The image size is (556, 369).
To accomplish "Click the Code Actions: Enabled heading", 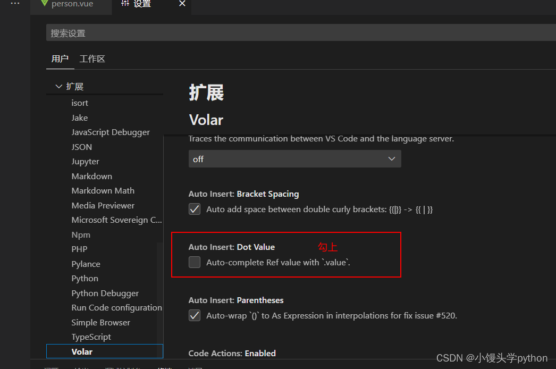I will [x=232, y=354].
